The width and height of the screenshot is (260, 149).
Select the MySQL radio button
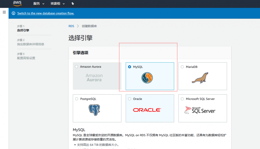point(129,67)
